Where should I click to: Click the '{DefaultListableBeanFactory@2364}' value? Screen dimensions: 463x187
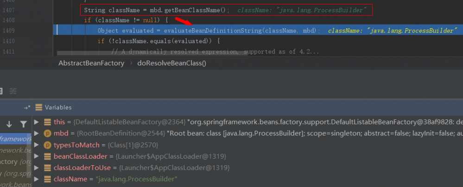coord(130,122)
